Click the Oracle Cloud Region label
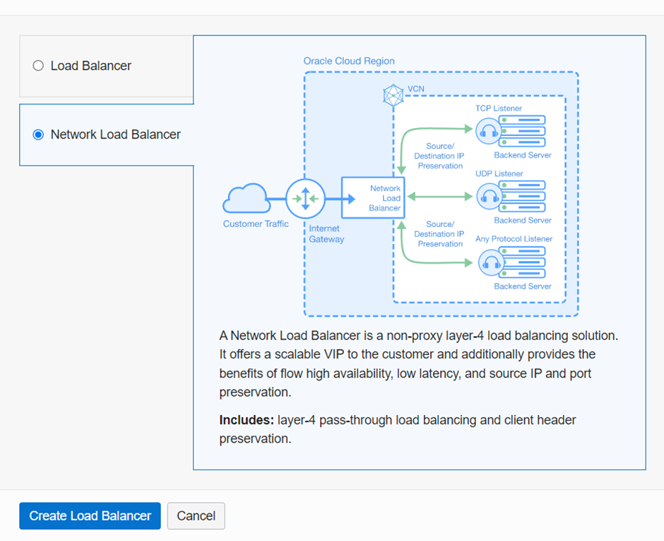Image resolution: width=664 pixels, height=541 pixels. pyautogui.click(x=349, y=61)
